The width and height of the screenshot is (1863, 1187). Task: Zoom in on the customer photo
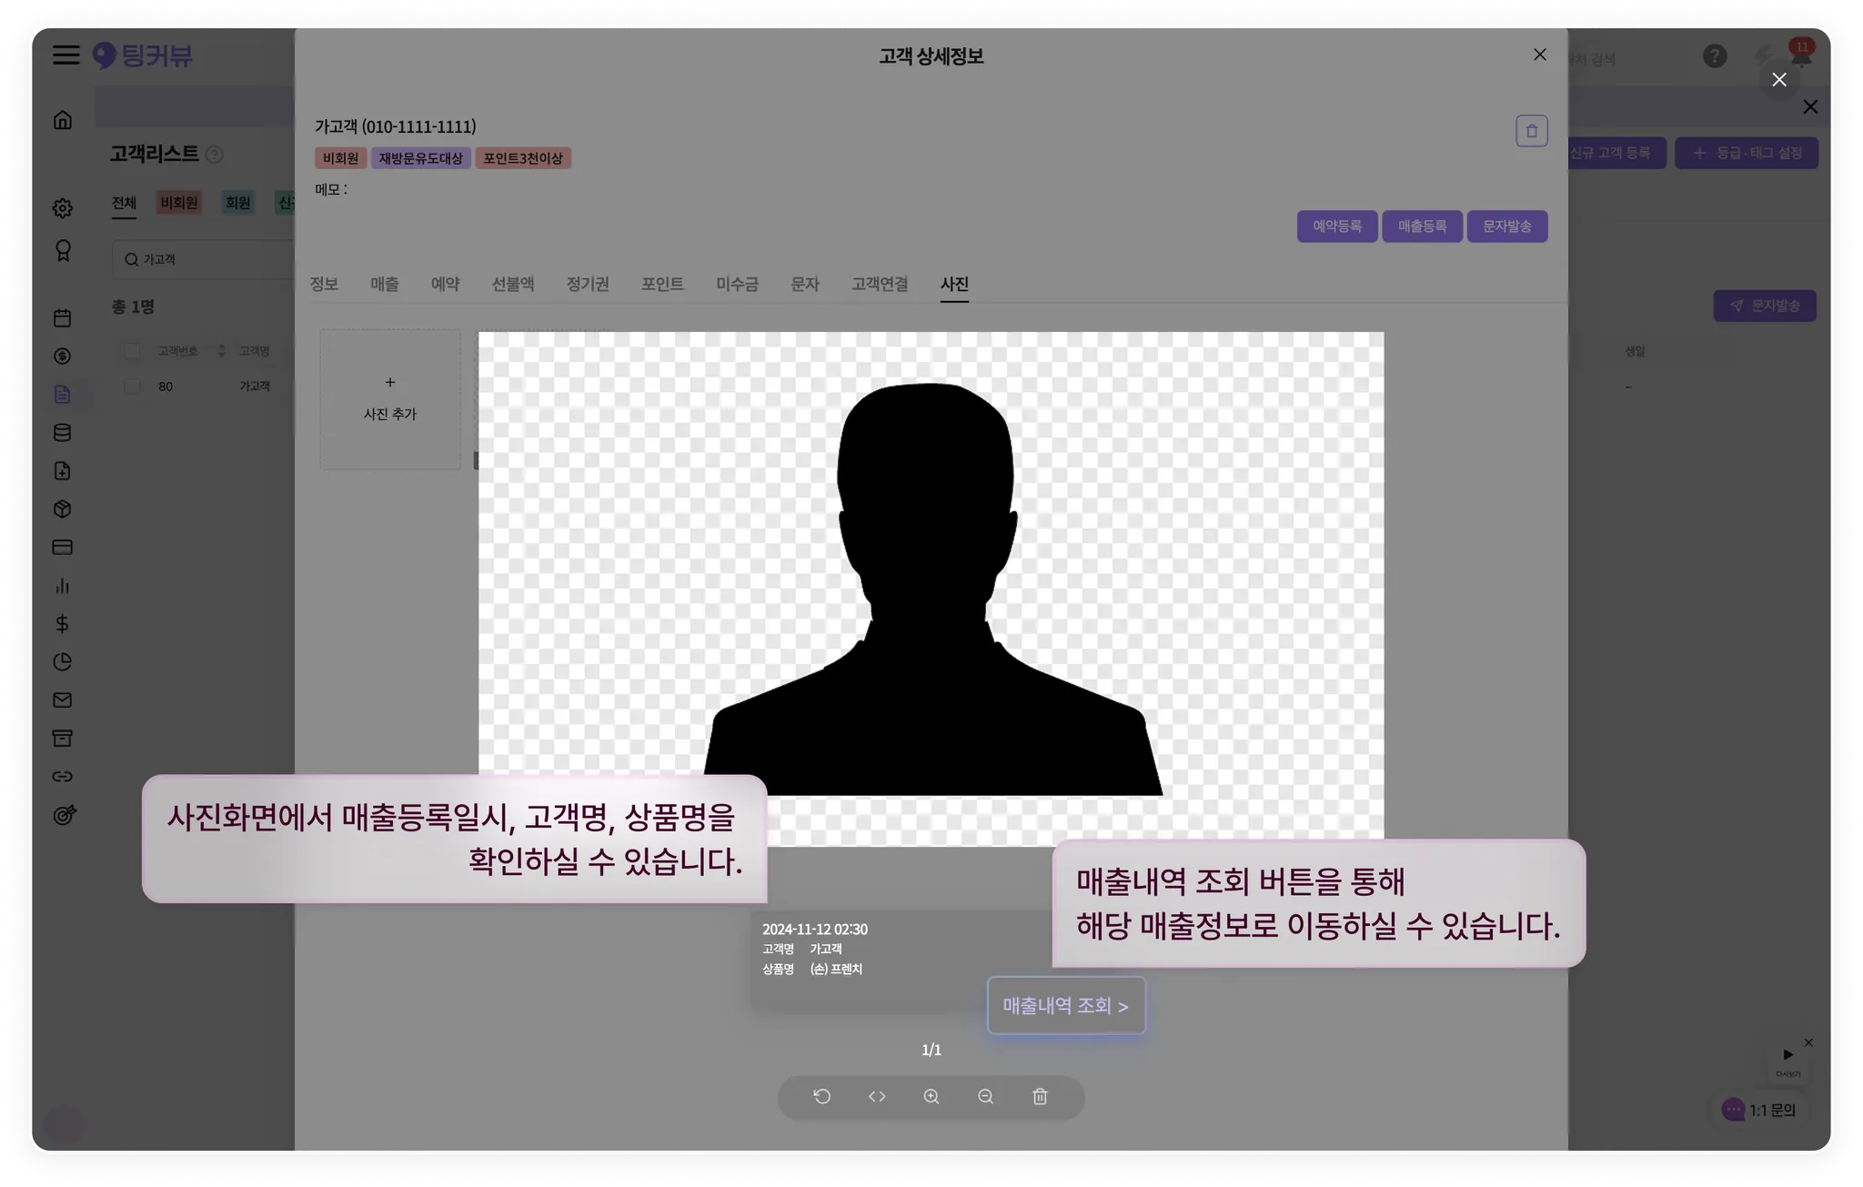click(931, 1096)
